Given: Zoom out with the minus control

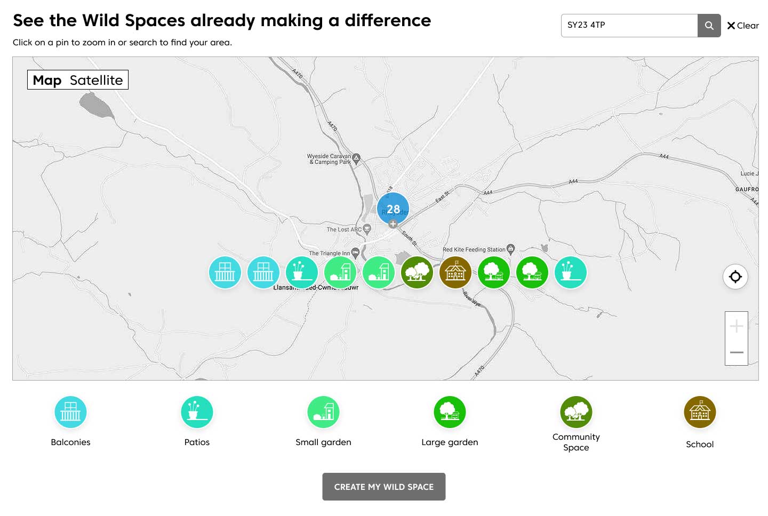Looking at the screenshot, I should 737,352.
